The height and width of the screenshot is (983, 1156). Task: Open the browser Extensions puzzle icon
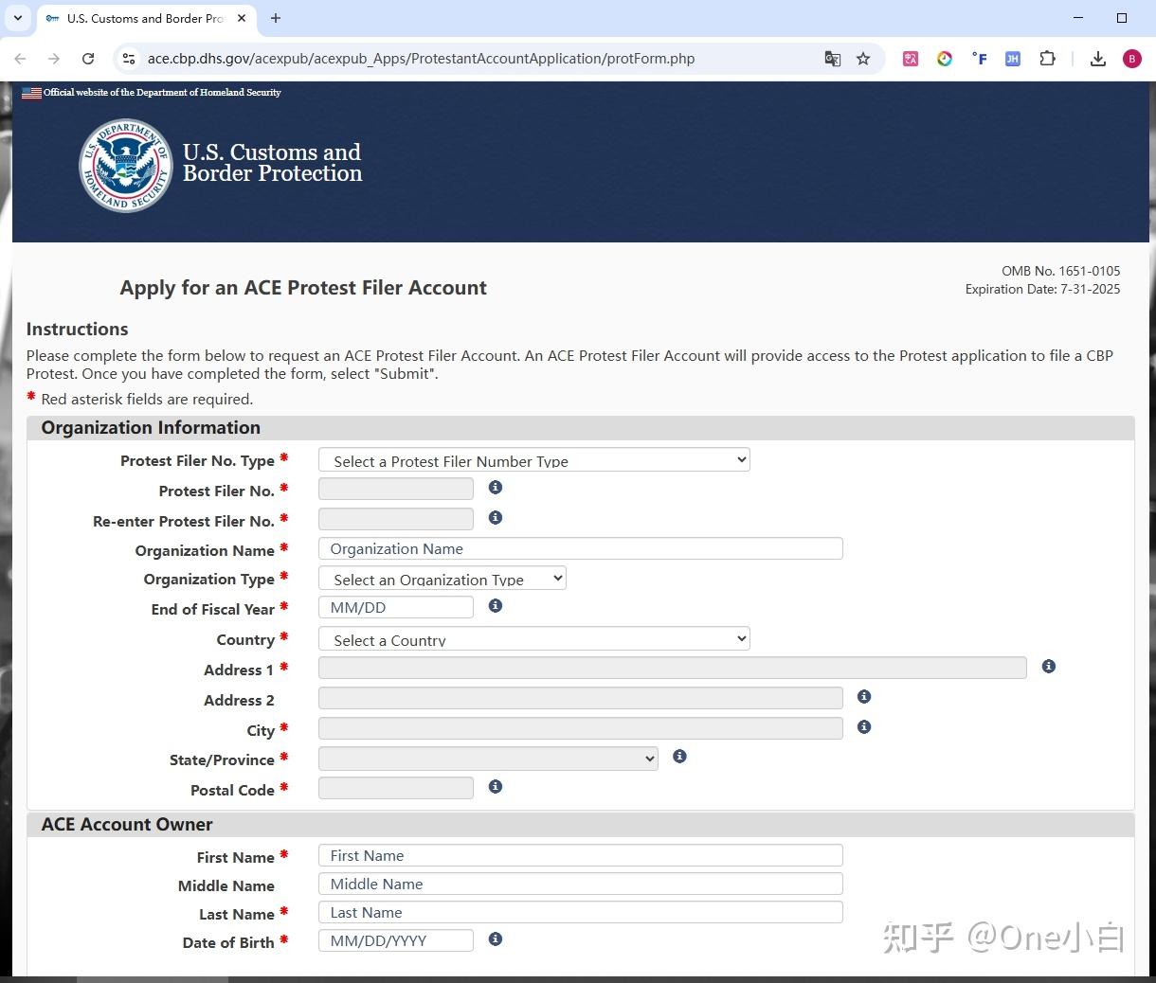[1047, 59]
